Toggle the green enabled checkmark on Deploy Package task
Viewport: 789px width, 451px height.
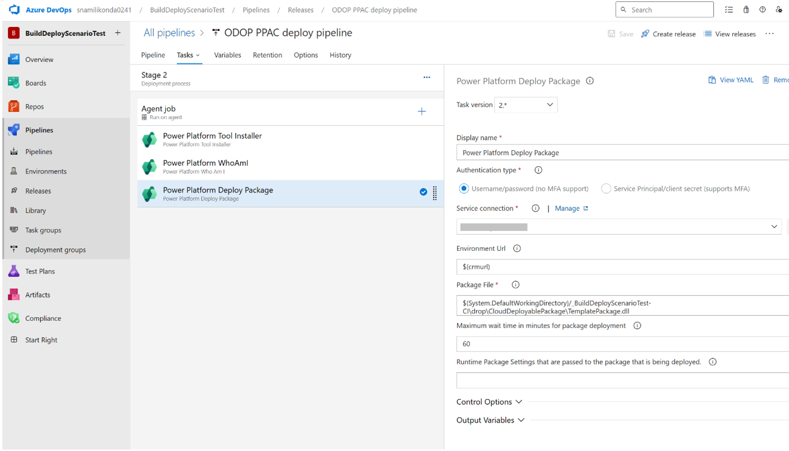pyautogui.click(x=423, y=192)
